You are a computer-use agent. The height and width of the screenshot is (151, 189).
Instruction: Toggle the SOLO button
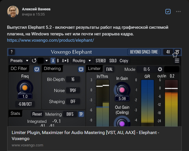click(x=113, y=61)
